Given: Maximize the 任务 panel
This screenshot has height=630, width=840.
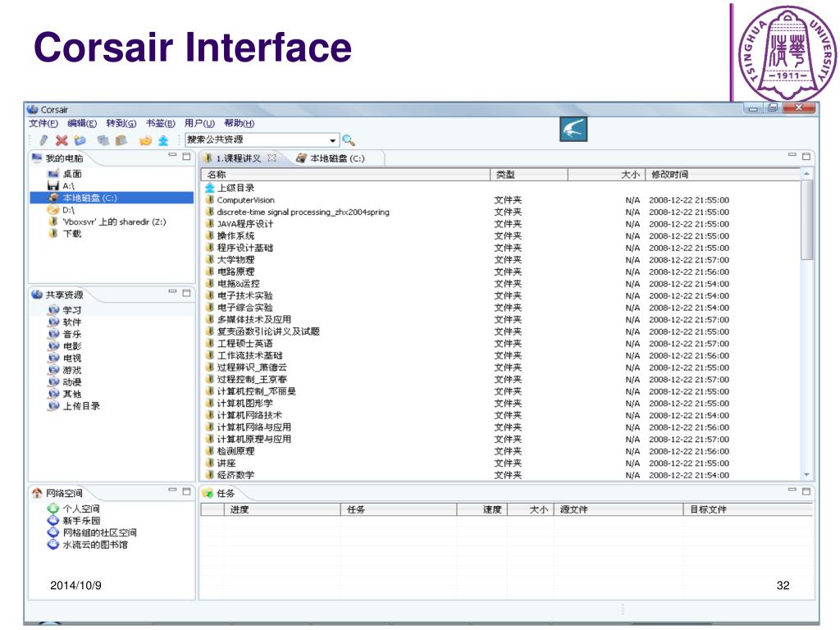Looking at the screenshot, I should point(806,491).
